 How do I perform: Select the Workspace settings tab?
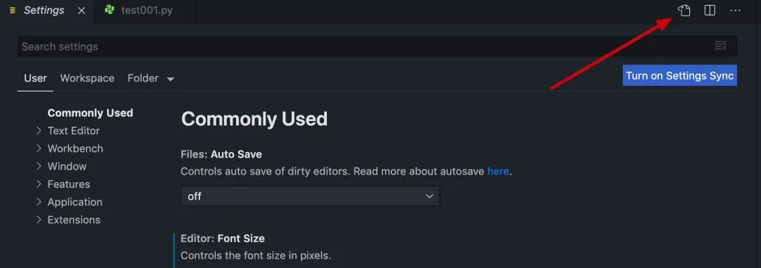(x=87, y=78)
